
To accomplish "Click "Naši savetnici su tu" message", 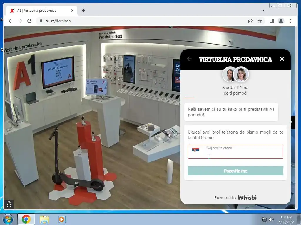I will (x=231, y=112).
